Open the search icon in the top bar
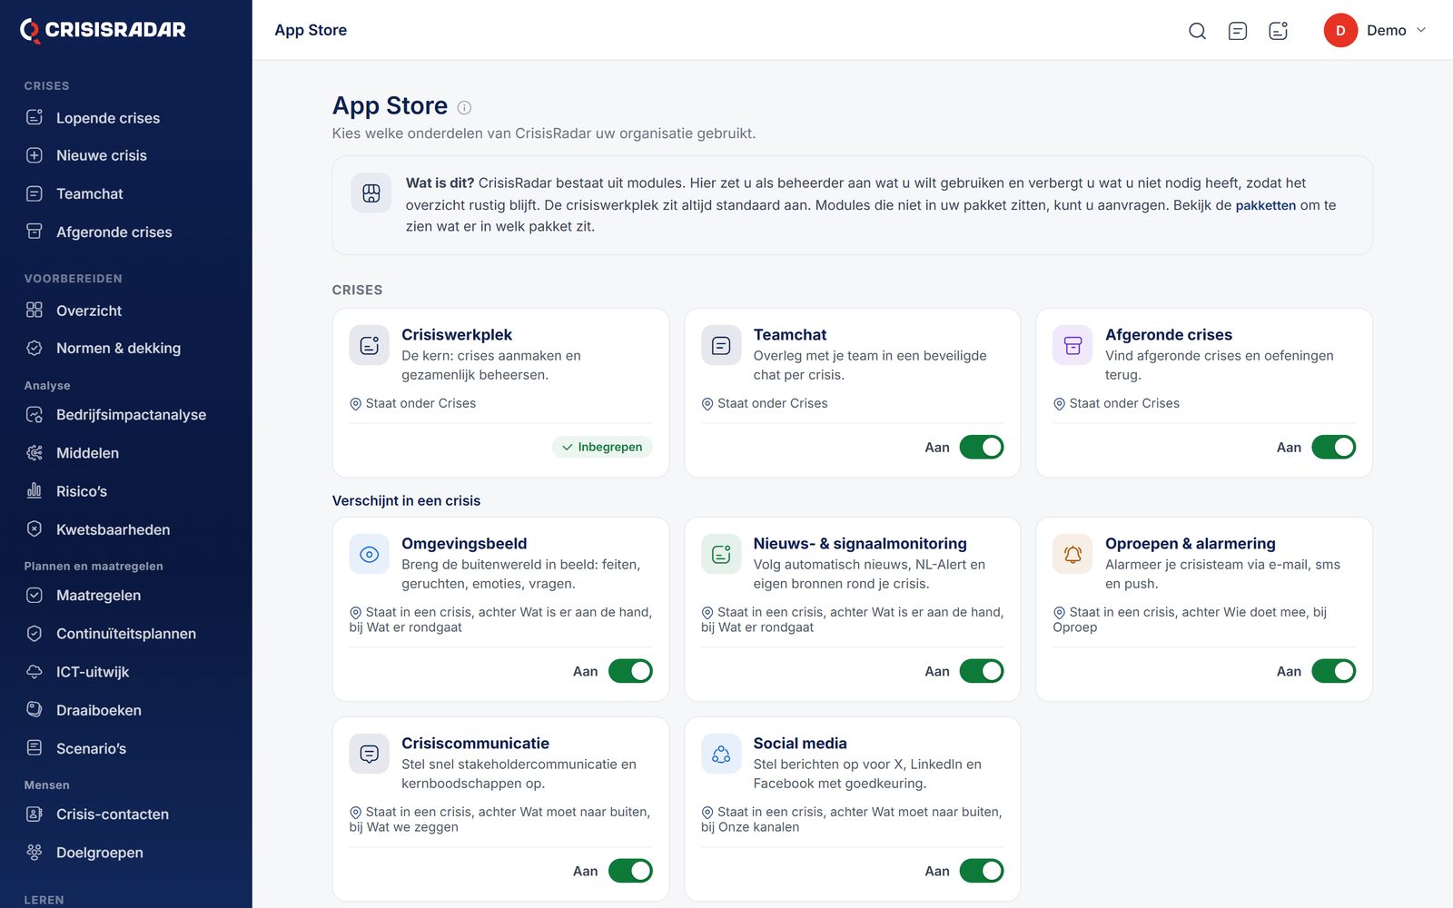The width and height of the screenshot is (1453, 908). point(1197,31)
